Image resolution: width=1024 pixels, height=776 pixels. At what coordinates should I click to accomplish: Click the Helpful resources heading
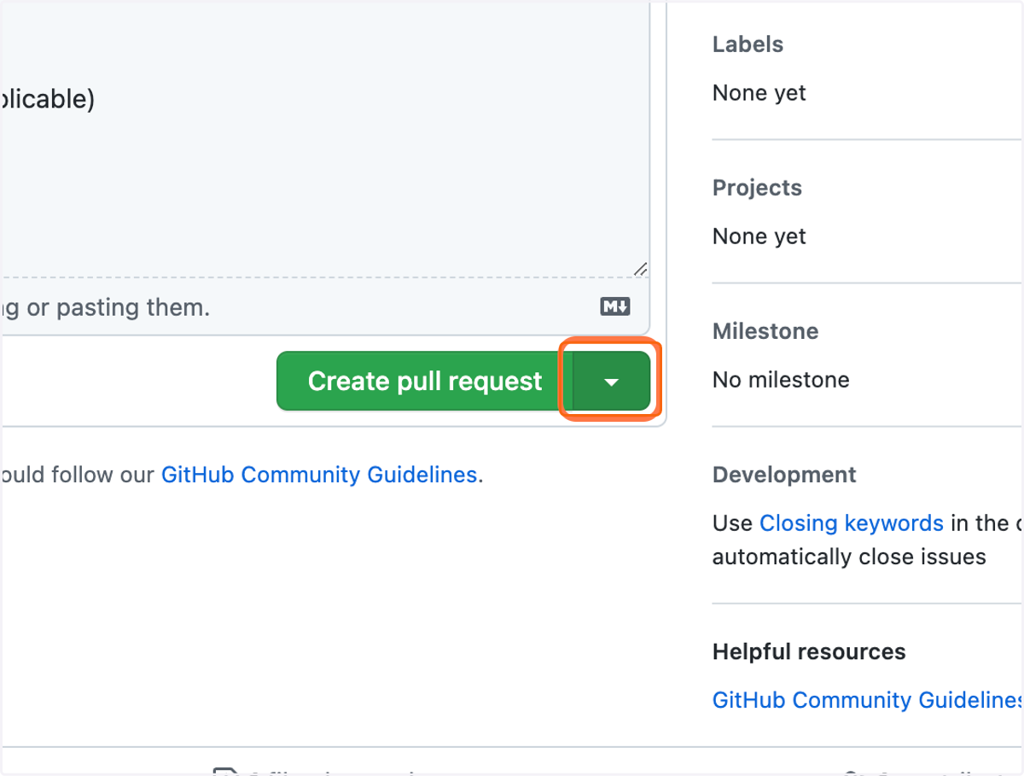coord(809,652)
